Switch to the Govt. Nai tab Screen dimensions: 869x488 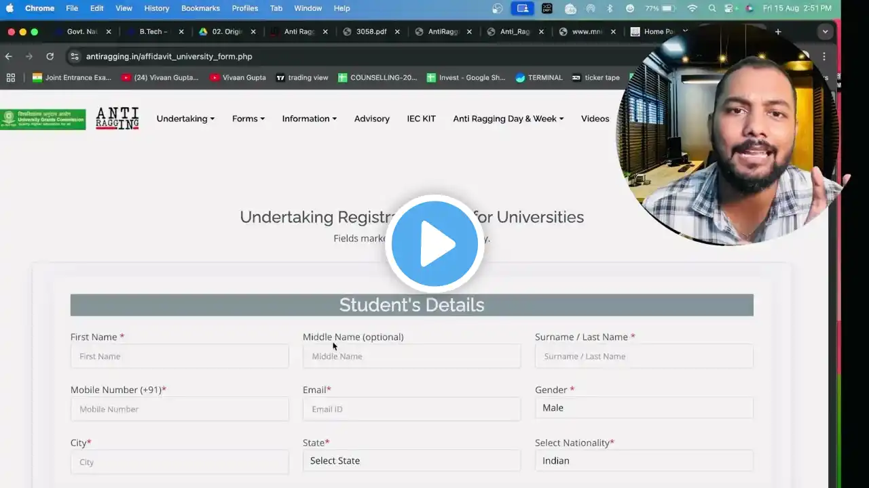coord(81,31)
